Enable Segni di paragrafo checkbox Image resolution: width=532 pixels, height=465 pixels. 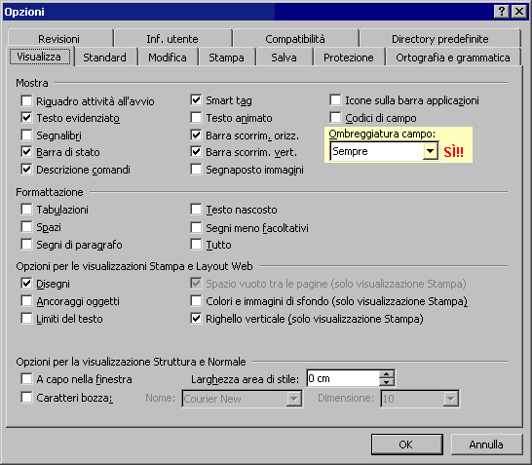pyautogui.click(x=26, y=244)
